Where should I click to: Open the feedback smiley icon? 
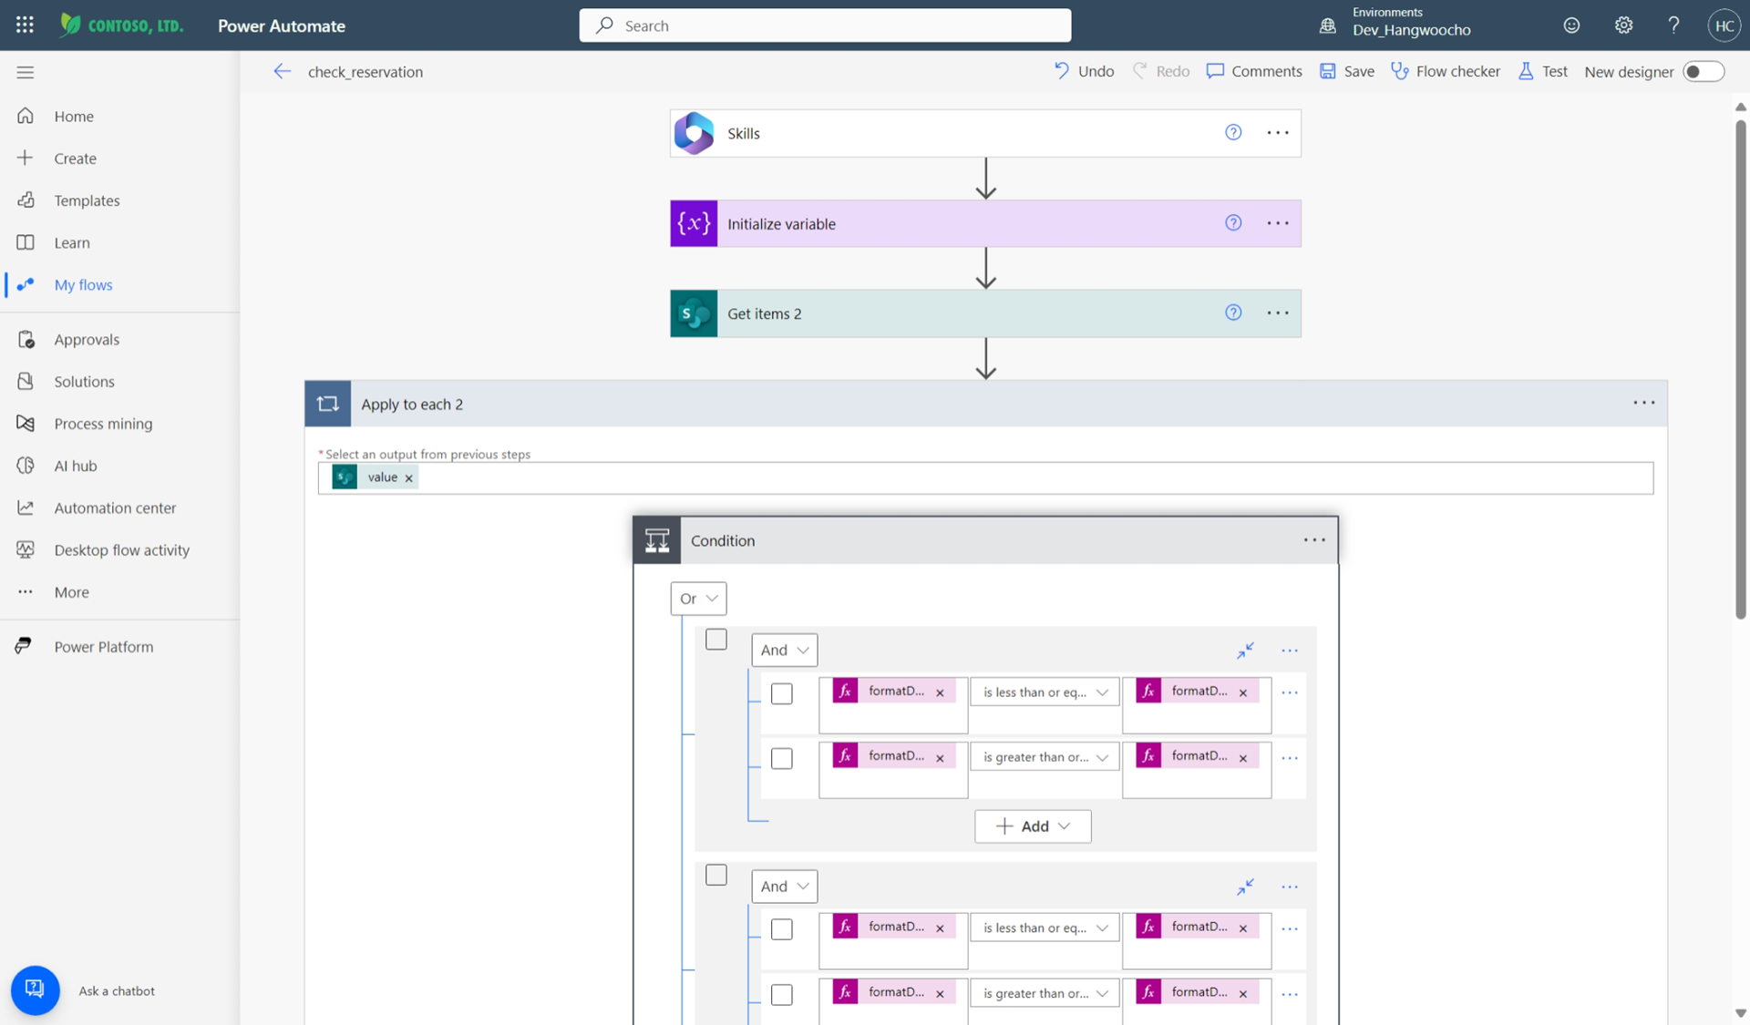pyautogui.click(x=1571, y=26)
